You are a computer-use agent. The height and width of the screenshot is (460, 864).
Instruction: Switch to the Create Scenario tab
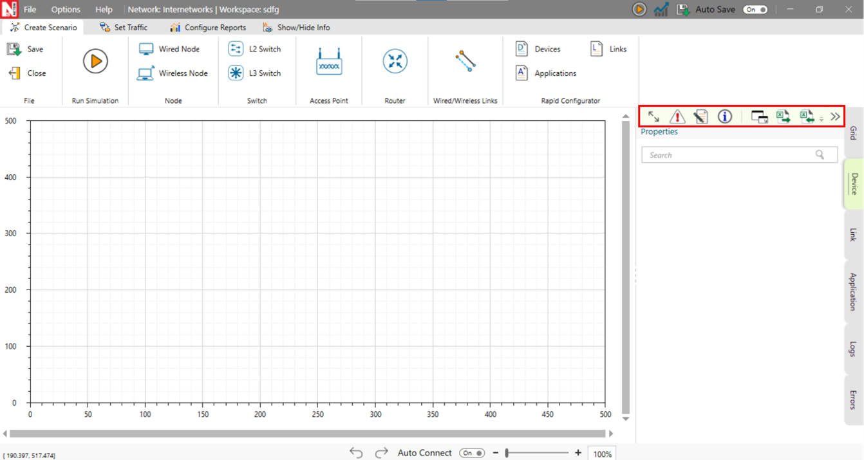coord(43,28)
